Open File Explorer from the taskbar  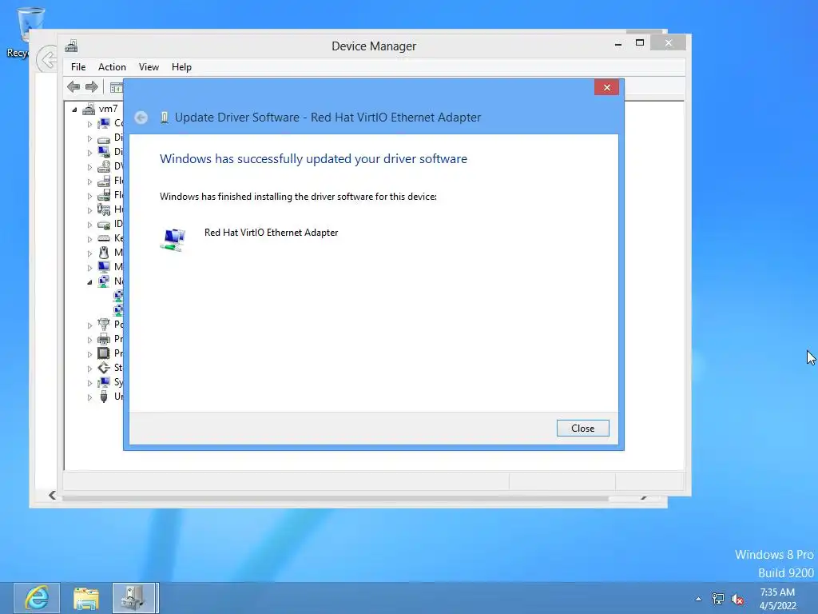tap(86, 598)
